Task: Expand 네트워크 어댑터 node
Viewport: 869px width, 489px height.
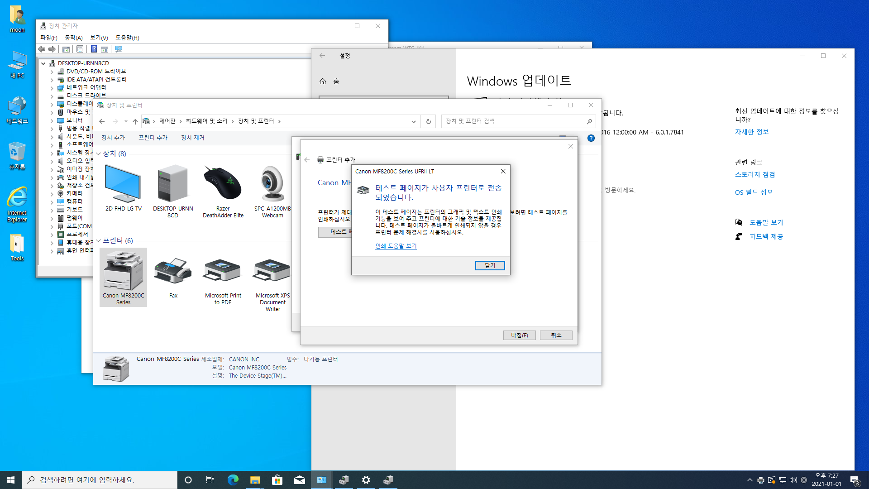Action: pyautogui.click(x=52, y=88)
